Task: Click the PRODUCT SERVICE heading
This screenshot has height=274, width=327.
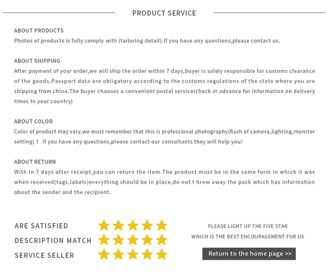Action: coord(164,13)
